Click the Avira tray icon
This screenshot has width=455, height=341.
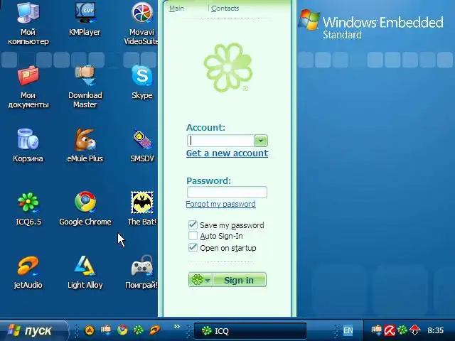point(390,330)
